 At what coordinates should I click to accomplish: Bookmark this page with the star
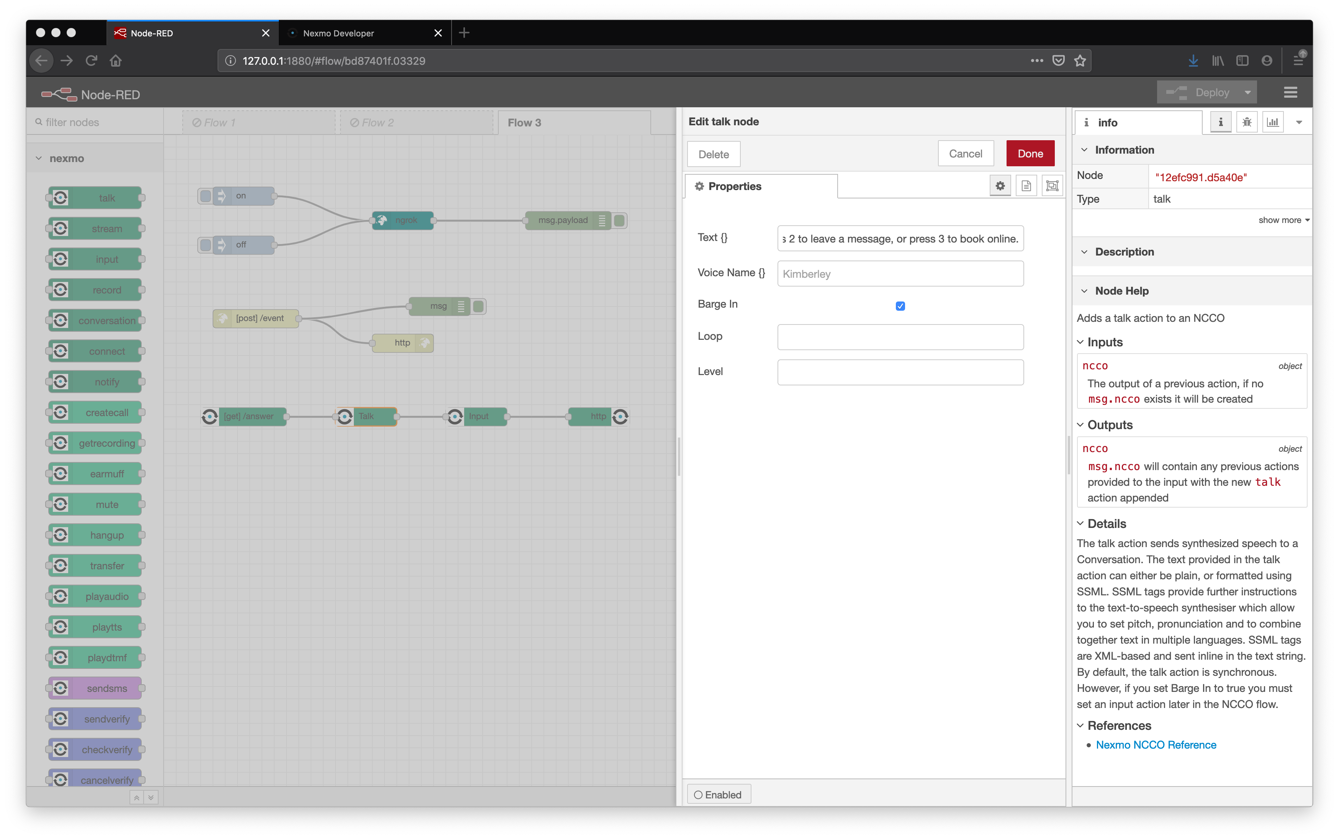1079,61
